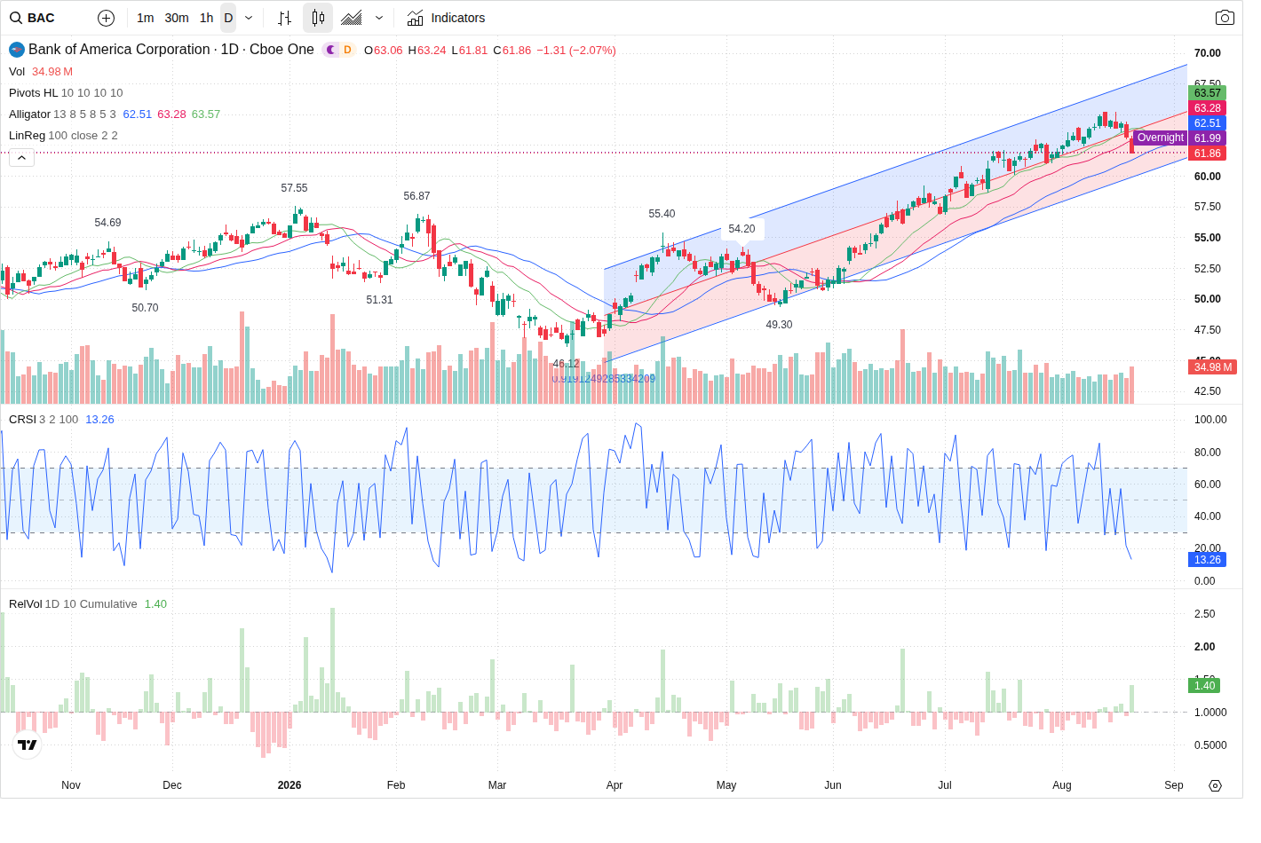
Task: Click the red 61.86 price axis label
Action: pos(1208,154)
